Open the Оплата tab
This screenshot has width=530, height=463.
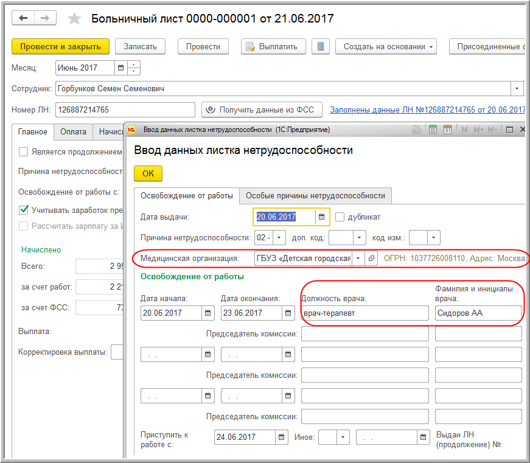tap(73, 131)
